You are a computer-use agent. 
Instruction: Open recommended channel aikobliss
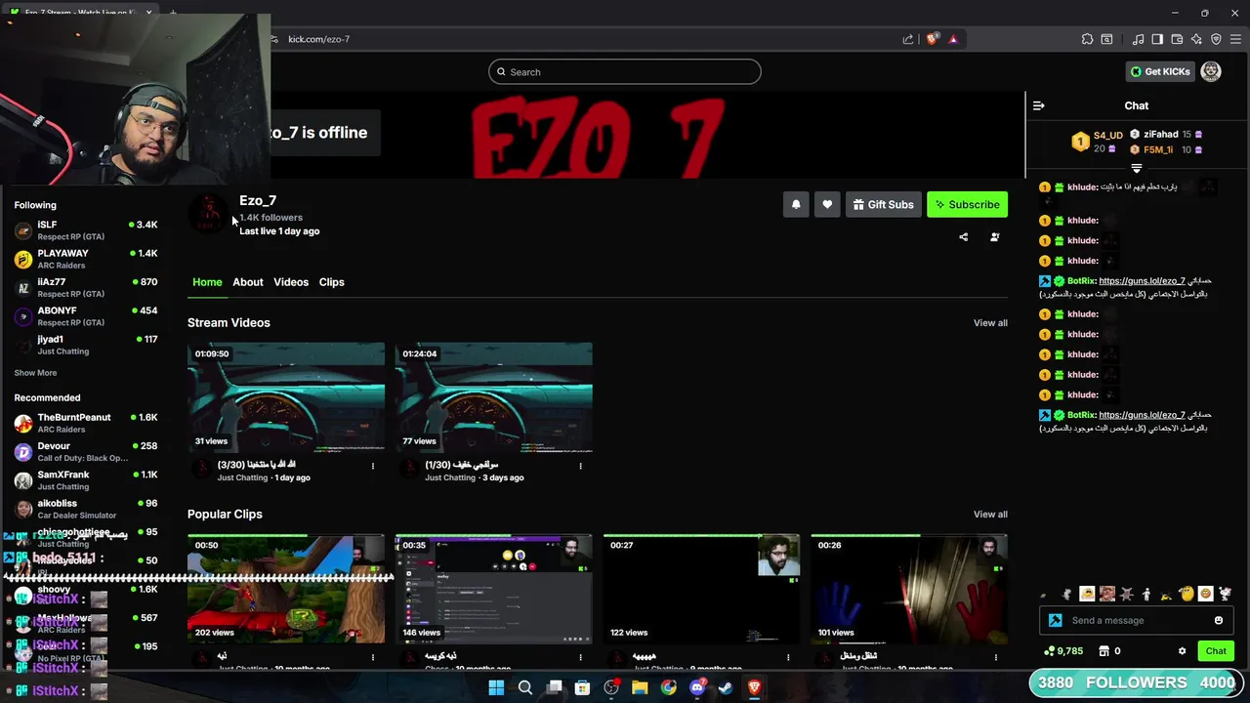coord(86,509)
